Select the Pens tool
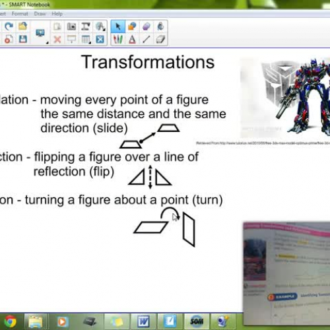Image resolution: width=330 pixels, height=330 pixels. click(x=118, y=40)
